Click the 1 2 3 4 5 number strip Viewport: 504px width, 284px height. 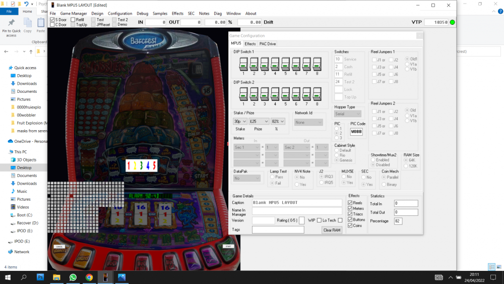(x=142, y=165)
